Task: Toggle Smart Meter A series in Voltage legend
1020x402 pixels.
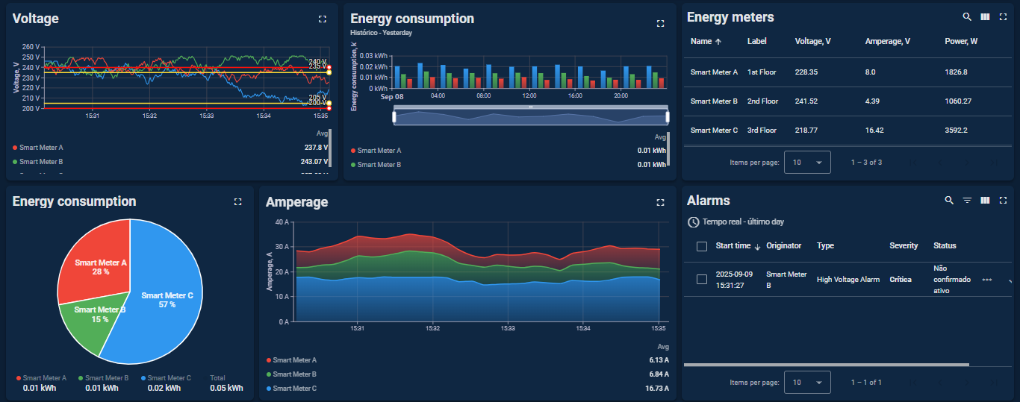Action: click(41, 148)
